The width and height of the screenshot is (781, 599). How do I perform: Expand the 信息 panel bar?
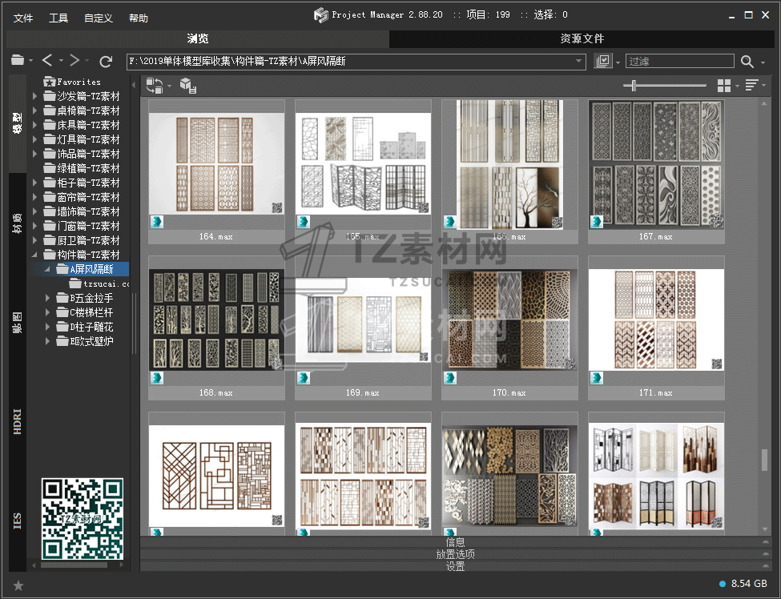tap(454, 542)
